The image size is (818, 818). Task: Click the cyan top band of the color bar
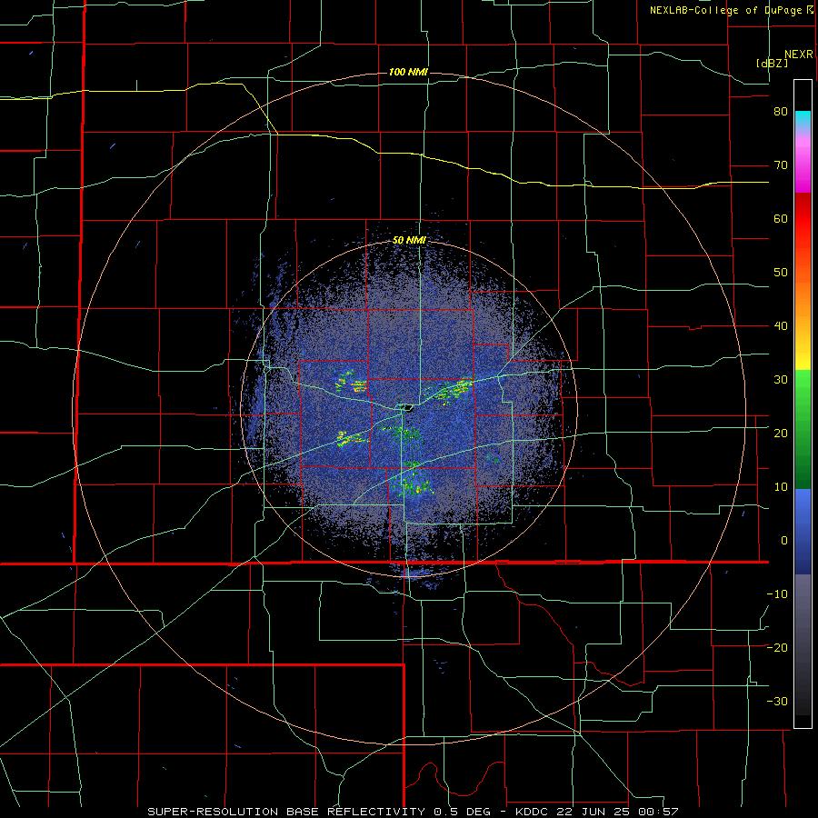click(803, 117)
